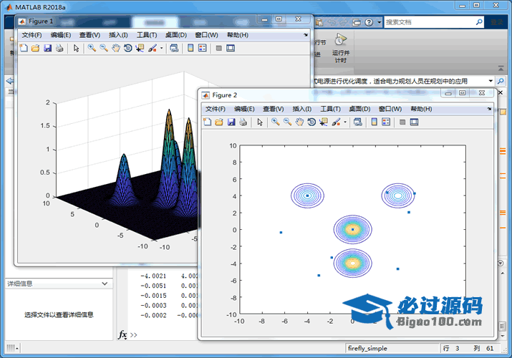The image size is (512, 358).
Task: Save figure icon in Figure 2 toolbar
Action: coord(231,122)
